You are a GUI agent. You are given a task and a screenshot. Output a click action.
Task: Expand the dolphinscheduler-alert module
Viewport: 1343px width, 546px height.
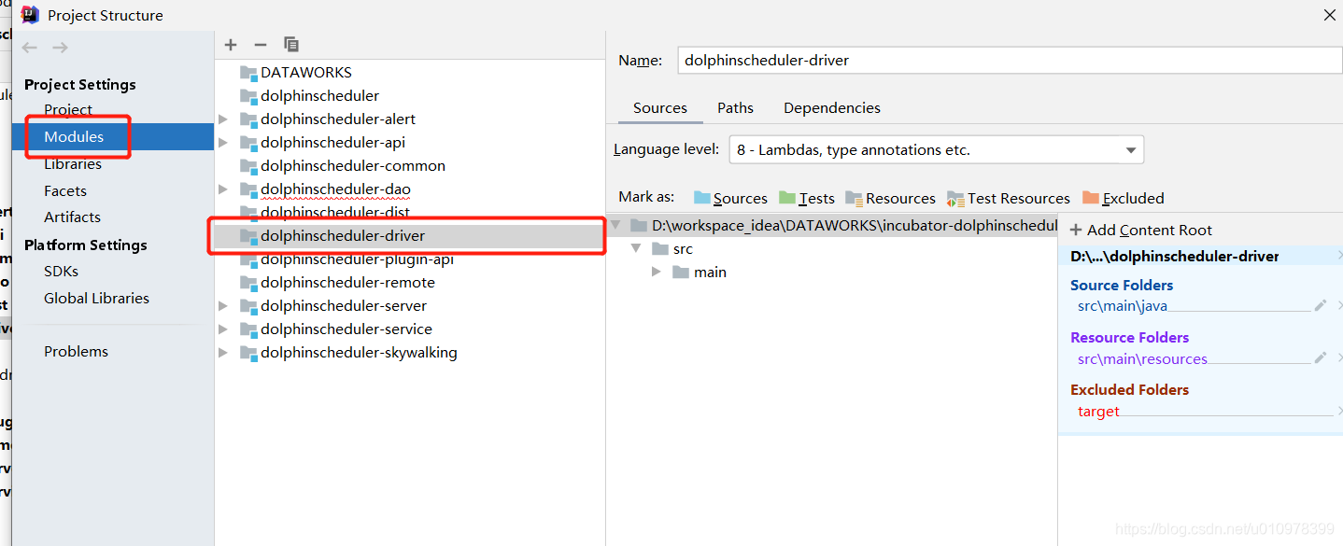[x=223, y=119]
